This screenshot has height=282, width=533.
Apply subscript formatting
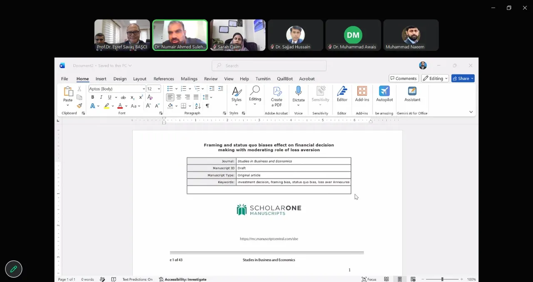pos(132,97)
